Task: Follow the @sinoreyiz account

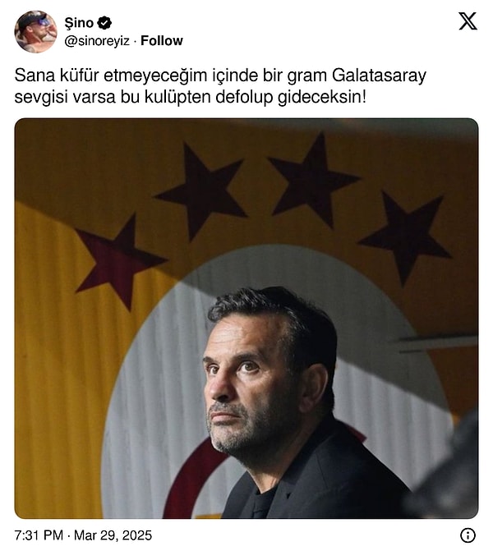Action: coord(162,41)
